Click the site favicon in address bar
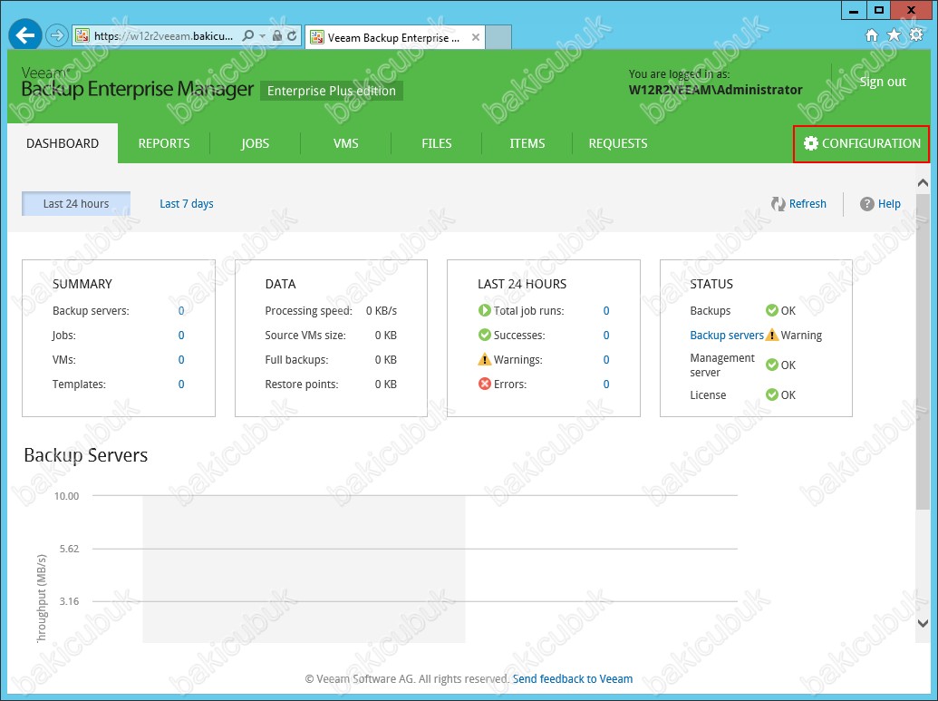The height and width of the screenshot is (701, 938). tap(82, 36)
